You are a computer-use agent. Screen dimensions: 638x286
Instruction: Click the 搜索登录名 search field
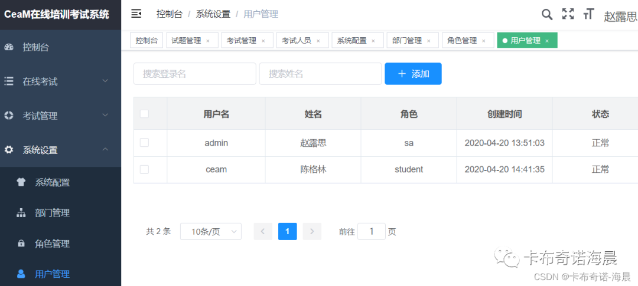(x=194, y=74)
